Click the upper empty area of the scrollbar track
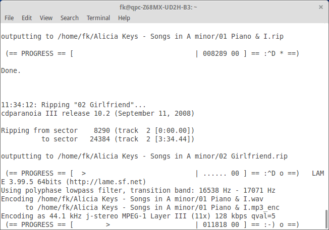329x230 pixels. pyautogui.click(x=326, y=101)
